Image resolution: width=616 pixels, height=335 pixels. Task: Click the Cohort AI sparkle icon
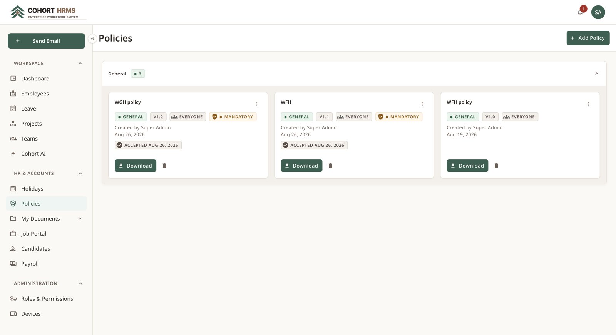pyautogui.click(x=13, y=154)
